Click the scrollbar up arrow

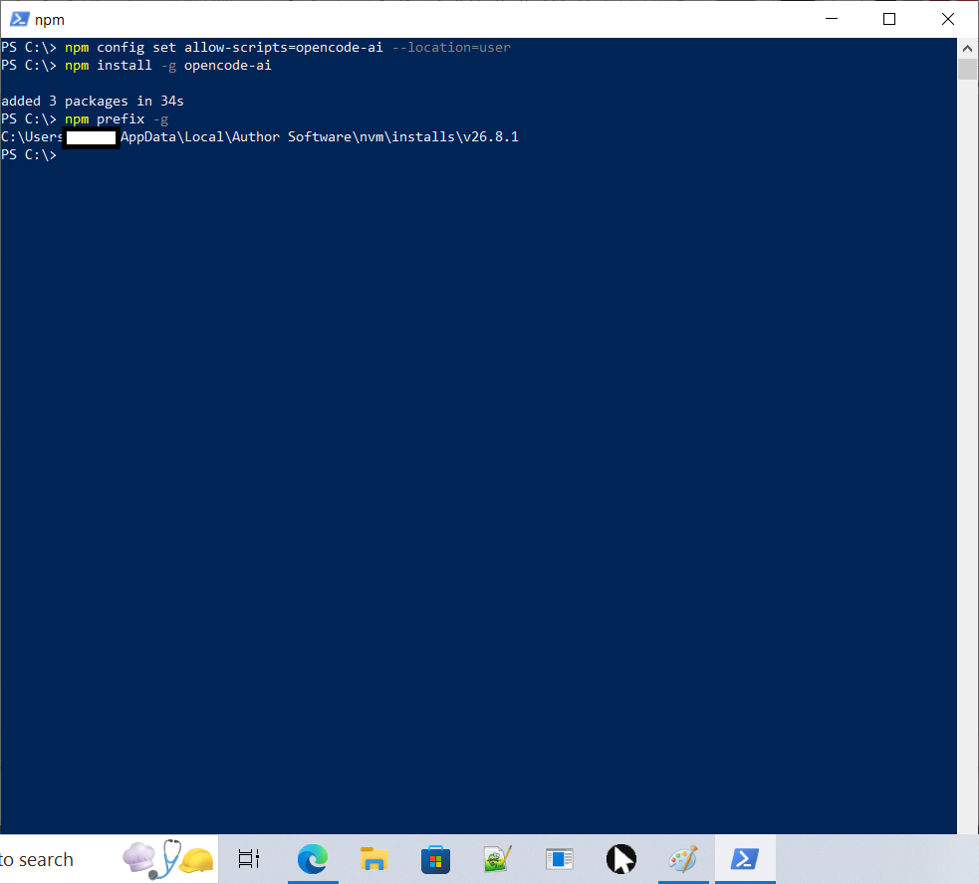(x=967, y=48)
